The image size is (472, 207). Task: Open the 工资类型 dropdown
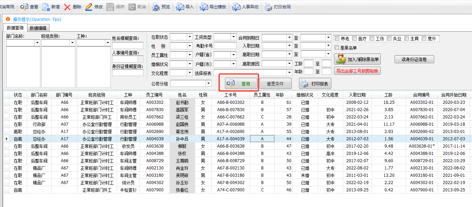(233, 37)
